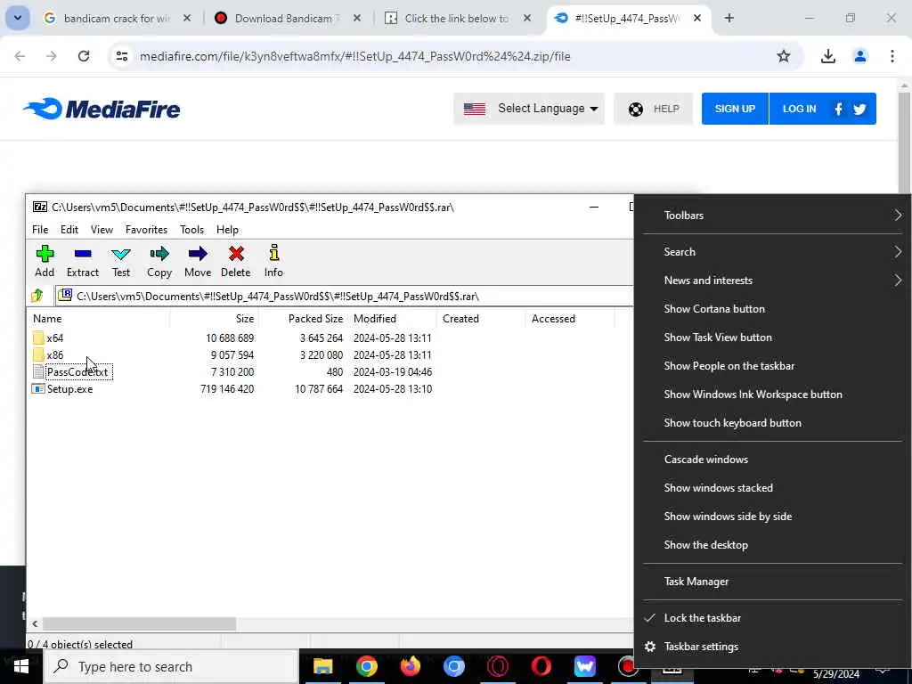
Task: Toggle Show touch keyboard button
Action: point(772,423)
